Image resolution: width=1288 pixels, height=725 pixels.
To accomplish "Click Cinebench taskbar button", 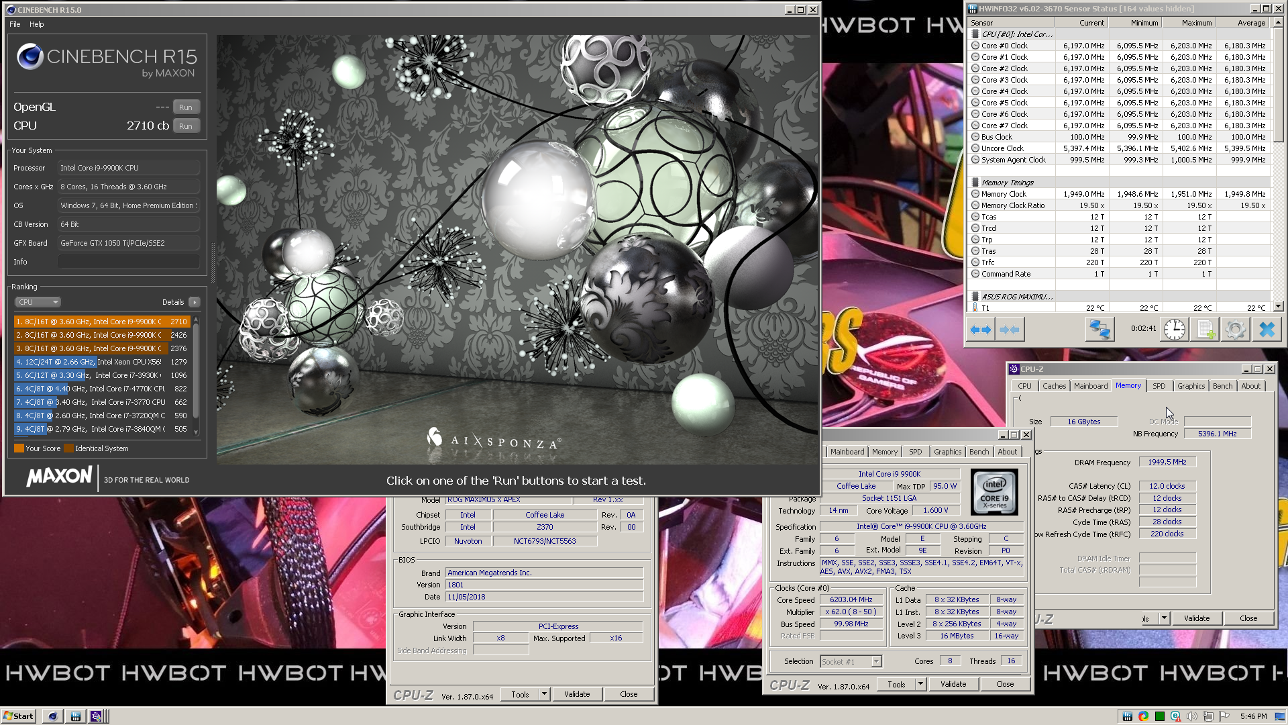I will point(53,716).
